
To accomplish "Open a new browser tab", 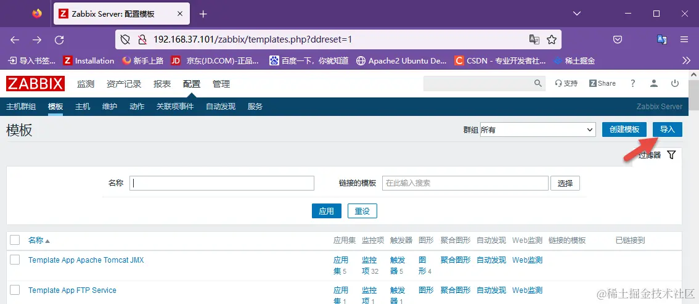I will click(x=203, y=14).
